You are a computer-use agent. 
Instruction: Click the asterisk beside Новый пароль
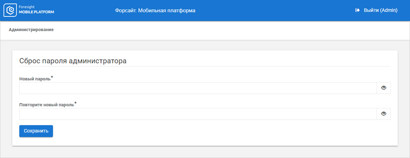52,77
